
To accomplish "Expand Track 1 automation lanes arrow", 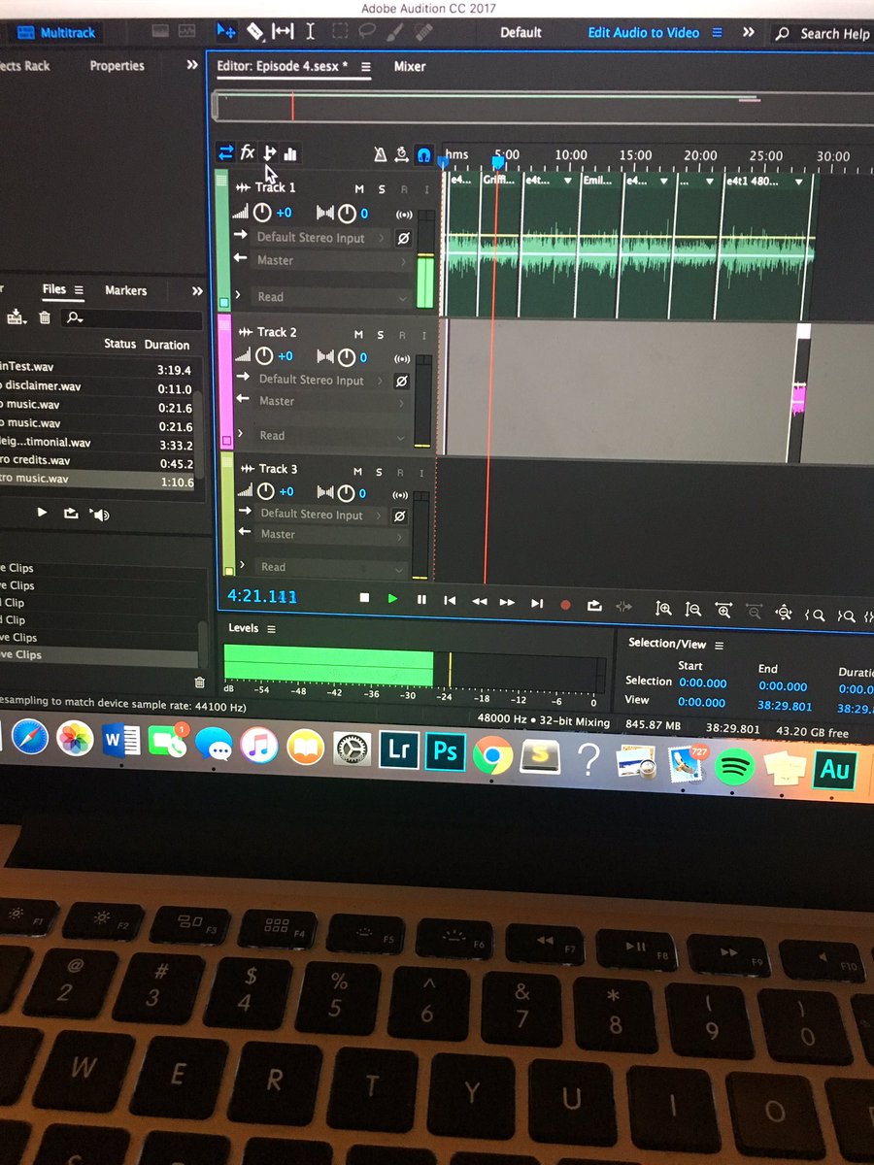I will tap(238, 295).
